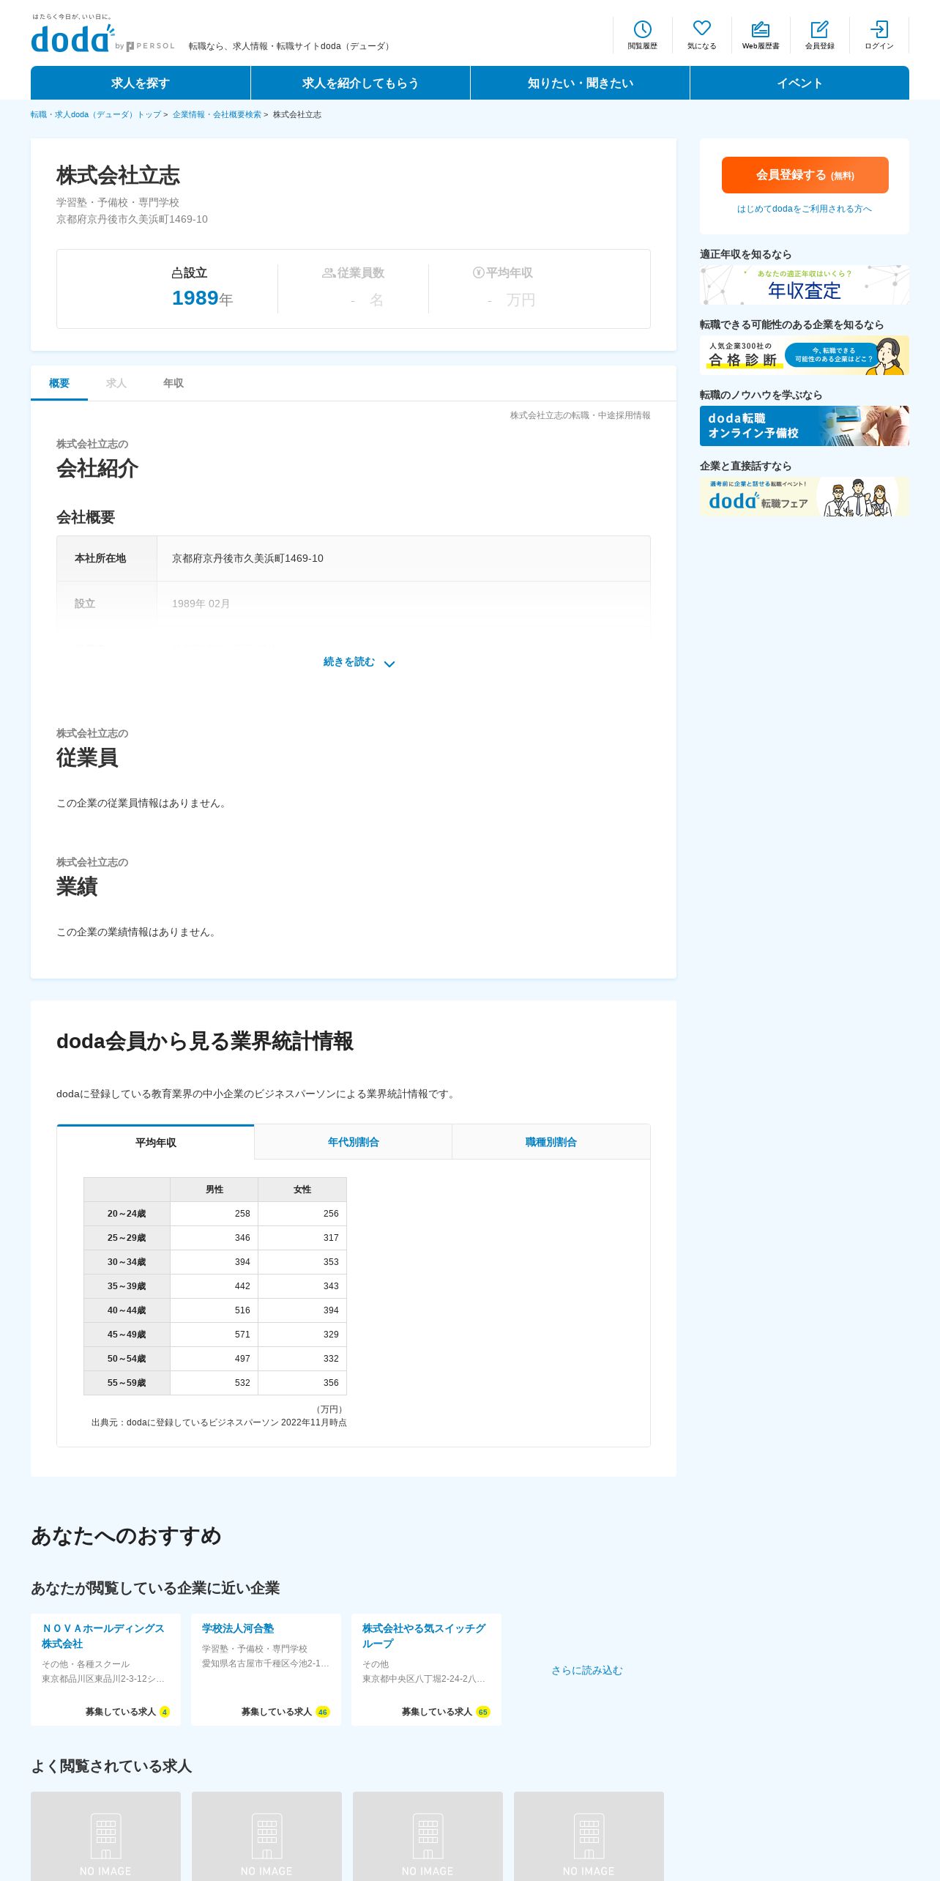
Task: Open 学校法人河合塾 company card
Action: point(266,1669)
